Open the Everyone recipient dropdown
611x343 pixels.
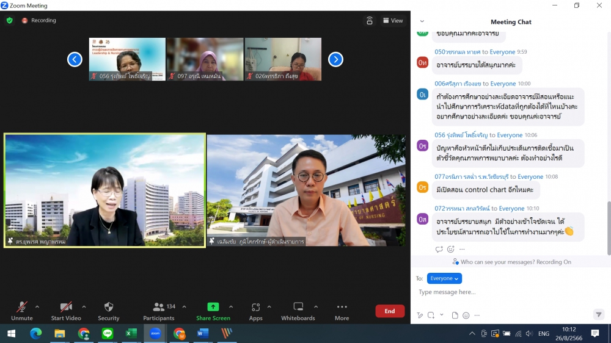pos(444,278)
